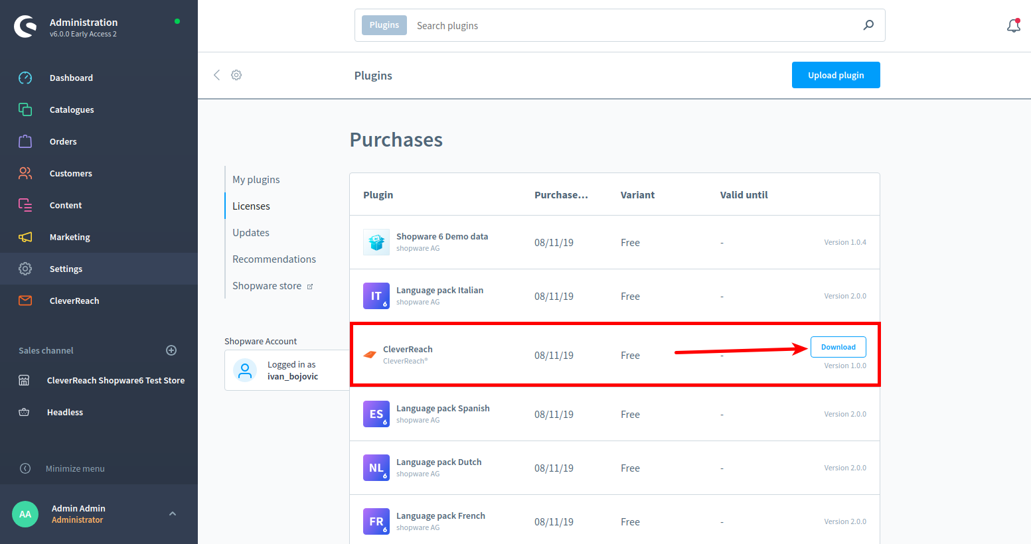Click the Shopware logo icon

click(x=25, y=27)
